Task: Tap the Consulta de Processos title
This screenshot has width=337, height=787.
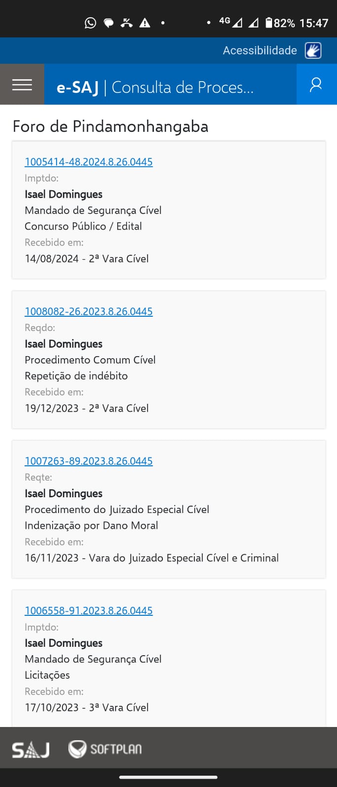Action: pyautogui.click(x=183, y=87)
